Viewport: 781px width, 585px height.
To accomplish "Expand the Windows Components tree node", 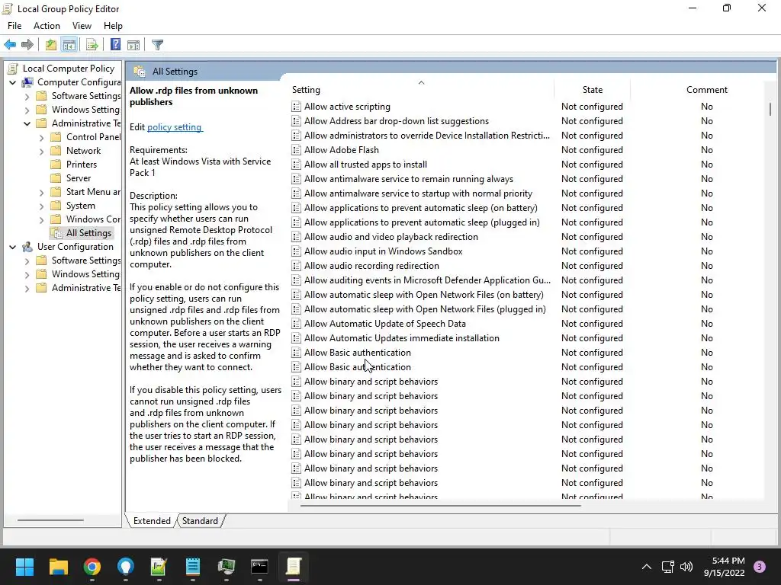I will coord(41,219).
